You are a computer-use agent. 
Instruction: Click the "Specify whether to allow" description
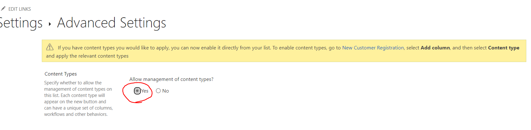tap(73, 83)
